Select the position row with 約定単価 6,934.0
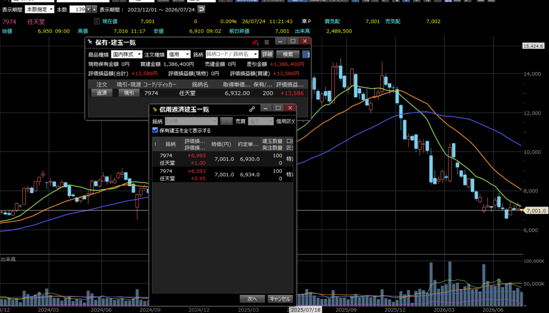Viewport: 549px width, 313px height. click(223, 174)
